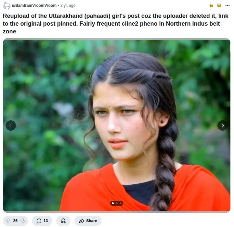234x227 pixels.
Task: Go to previous gallery image
Action: (x=11, y=125)
